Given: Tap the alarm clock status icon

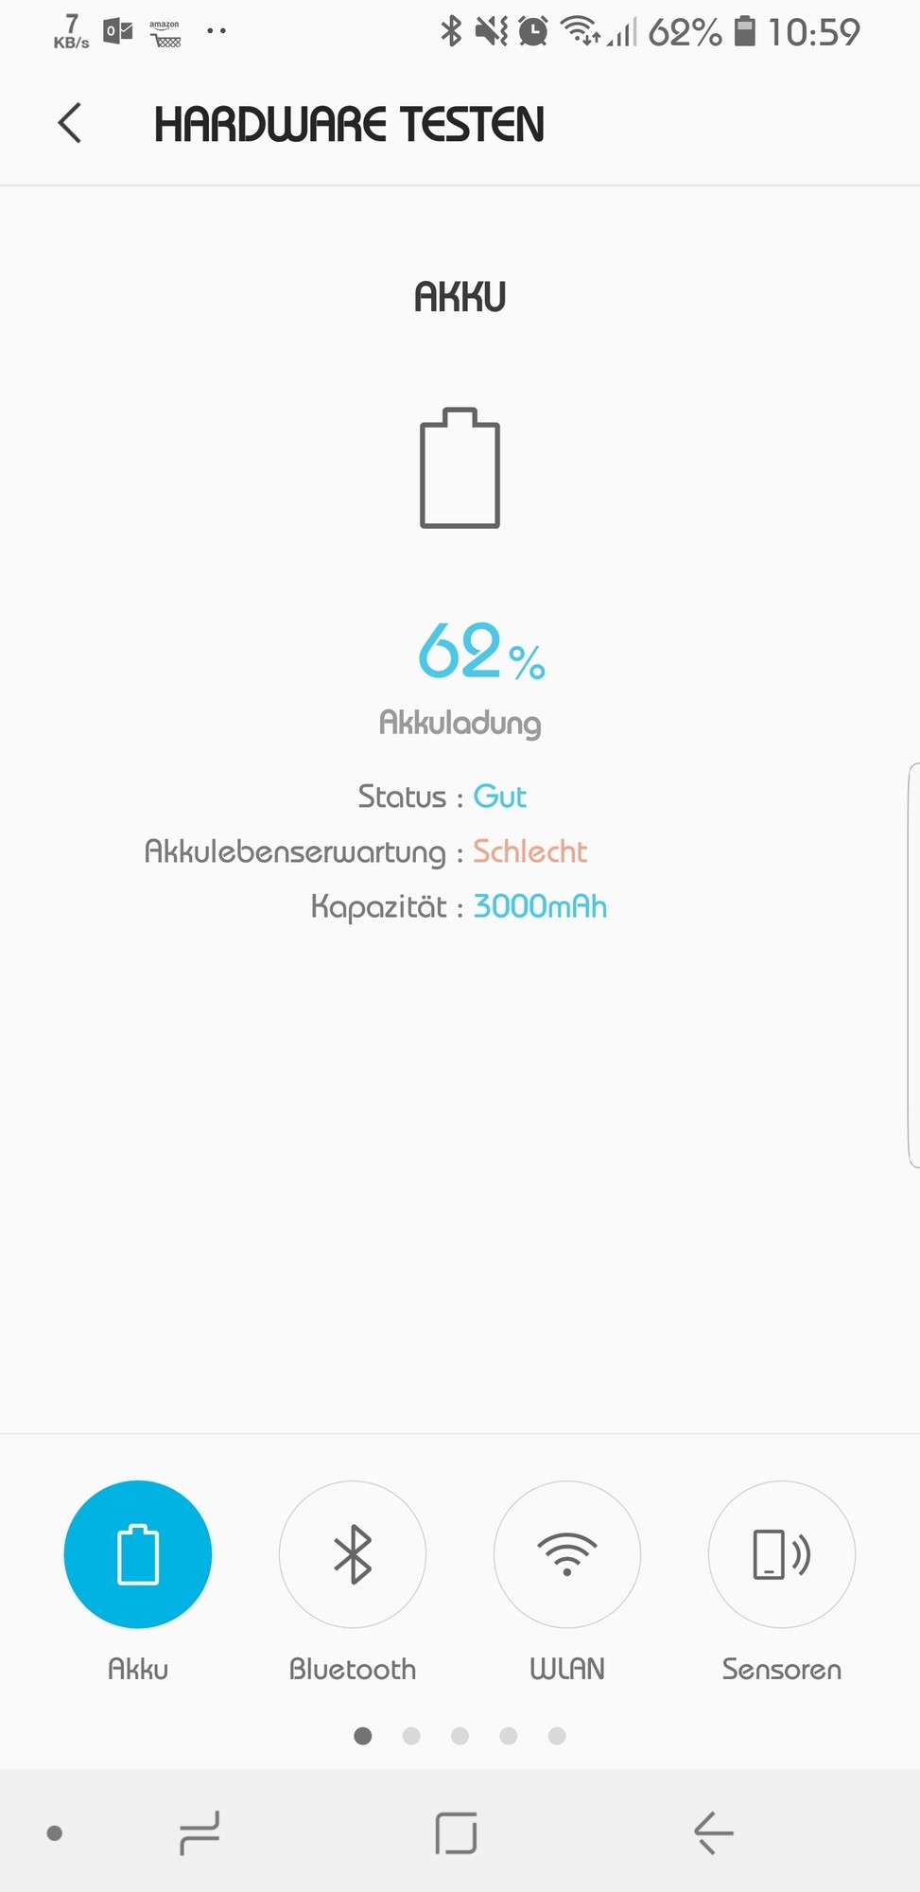Looking at the screenshot, I should click(x=533, y=31).
